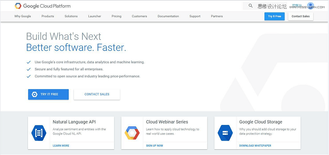Click the Google Cloud Platform hexagon logo
Image resolution: width=329 pixels, height=155 pixels.
[18, 6]
